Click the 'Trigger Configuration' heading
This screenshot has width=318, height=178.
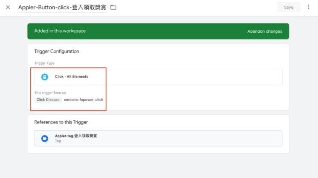[56, 52]
